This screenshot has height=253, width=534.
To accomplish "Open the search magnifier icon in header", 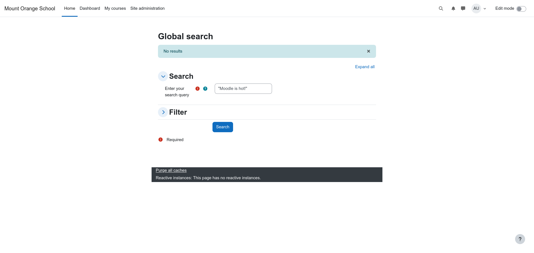I will click(441, 8).
